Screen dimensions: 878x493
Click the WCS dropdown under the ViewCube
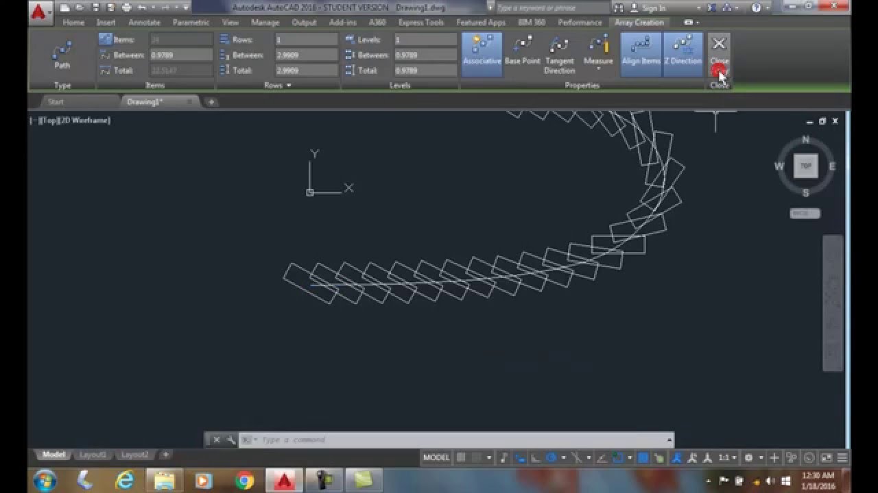point(805,214)
